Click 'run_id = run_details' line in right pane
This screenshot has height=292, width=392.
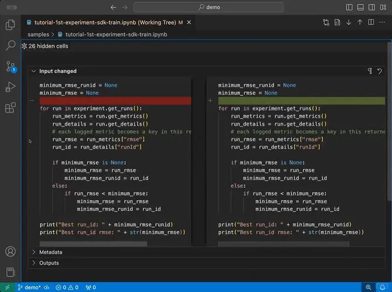tap(275, 147)
